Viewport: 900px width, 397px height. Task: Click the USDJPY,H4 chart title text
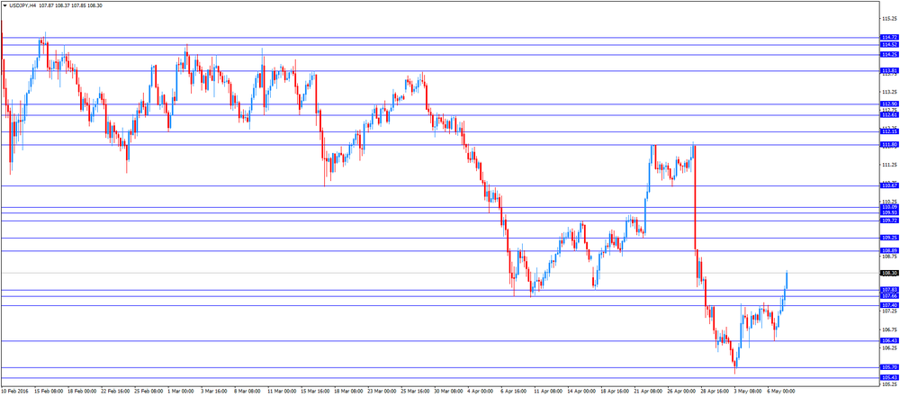click(x=22, y=5)
